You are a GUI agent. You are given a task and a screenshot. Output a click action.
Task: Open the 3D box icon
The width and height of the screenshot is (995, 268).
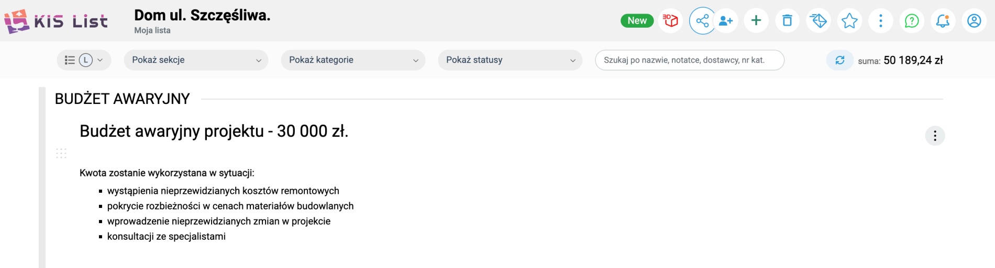pyautogui.click(x=670, y=21)
